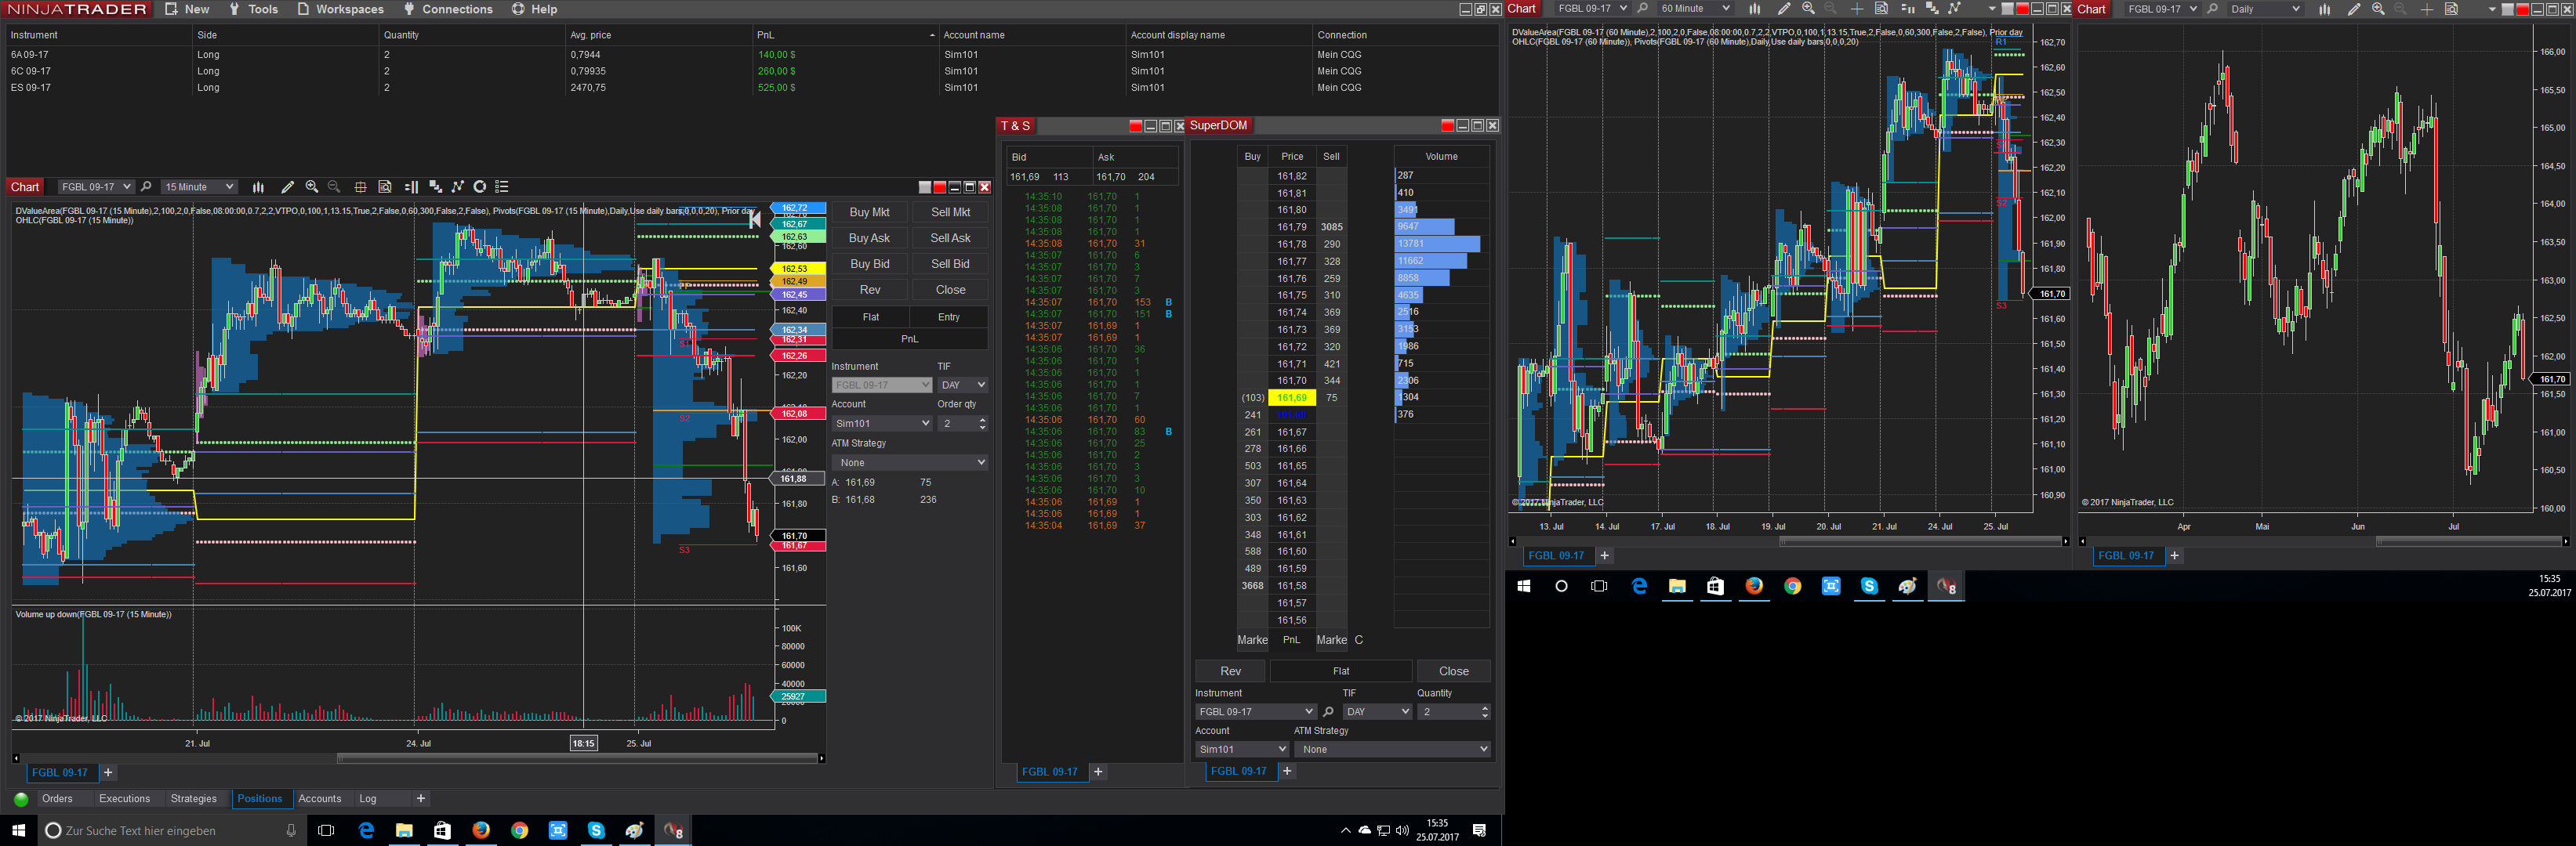Toggle gray link button in 60 Minute chart
Image resolution: width=2576 pixels, height=846 pixels.
point(2007,9)
